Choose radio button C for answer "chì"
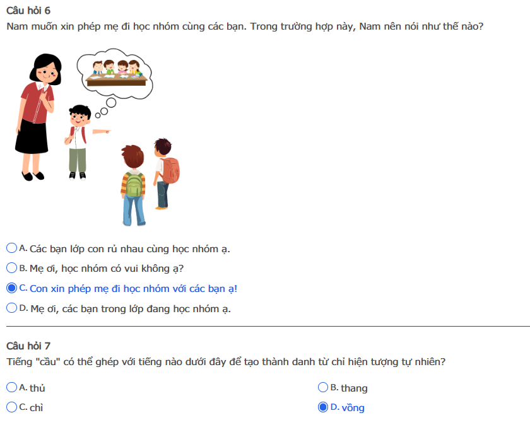530x425 pixels. pyautogui.click(x=11, y=407)
